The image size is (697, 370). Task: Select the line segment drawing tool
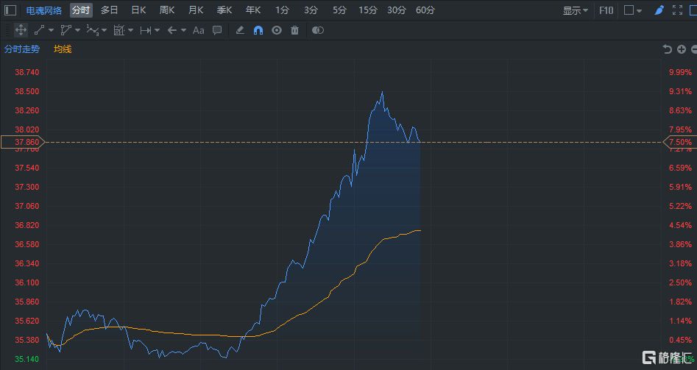[39, 30]
